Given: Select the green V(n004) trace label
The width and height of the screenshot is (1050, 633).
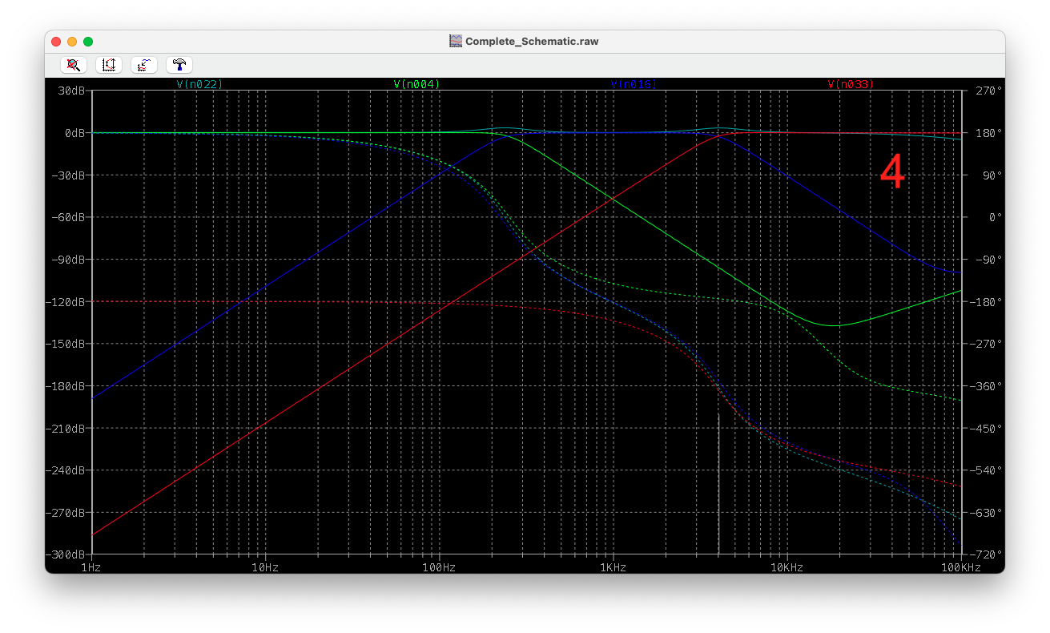Looking at the screenshot, I should coord(416,84).
